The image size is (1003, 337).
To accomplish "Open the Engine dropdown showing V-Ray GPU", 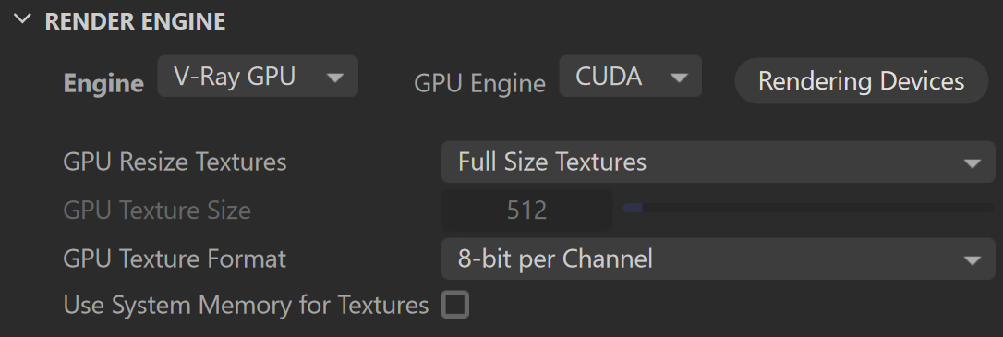I will [x=258, y=76].
